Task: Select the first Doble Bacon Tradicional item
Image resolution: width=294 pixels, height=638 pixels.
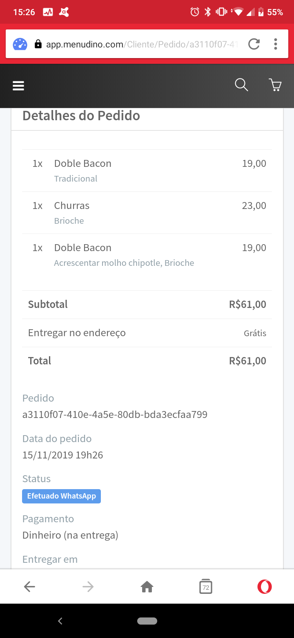Action: click(x=147, y=171)
